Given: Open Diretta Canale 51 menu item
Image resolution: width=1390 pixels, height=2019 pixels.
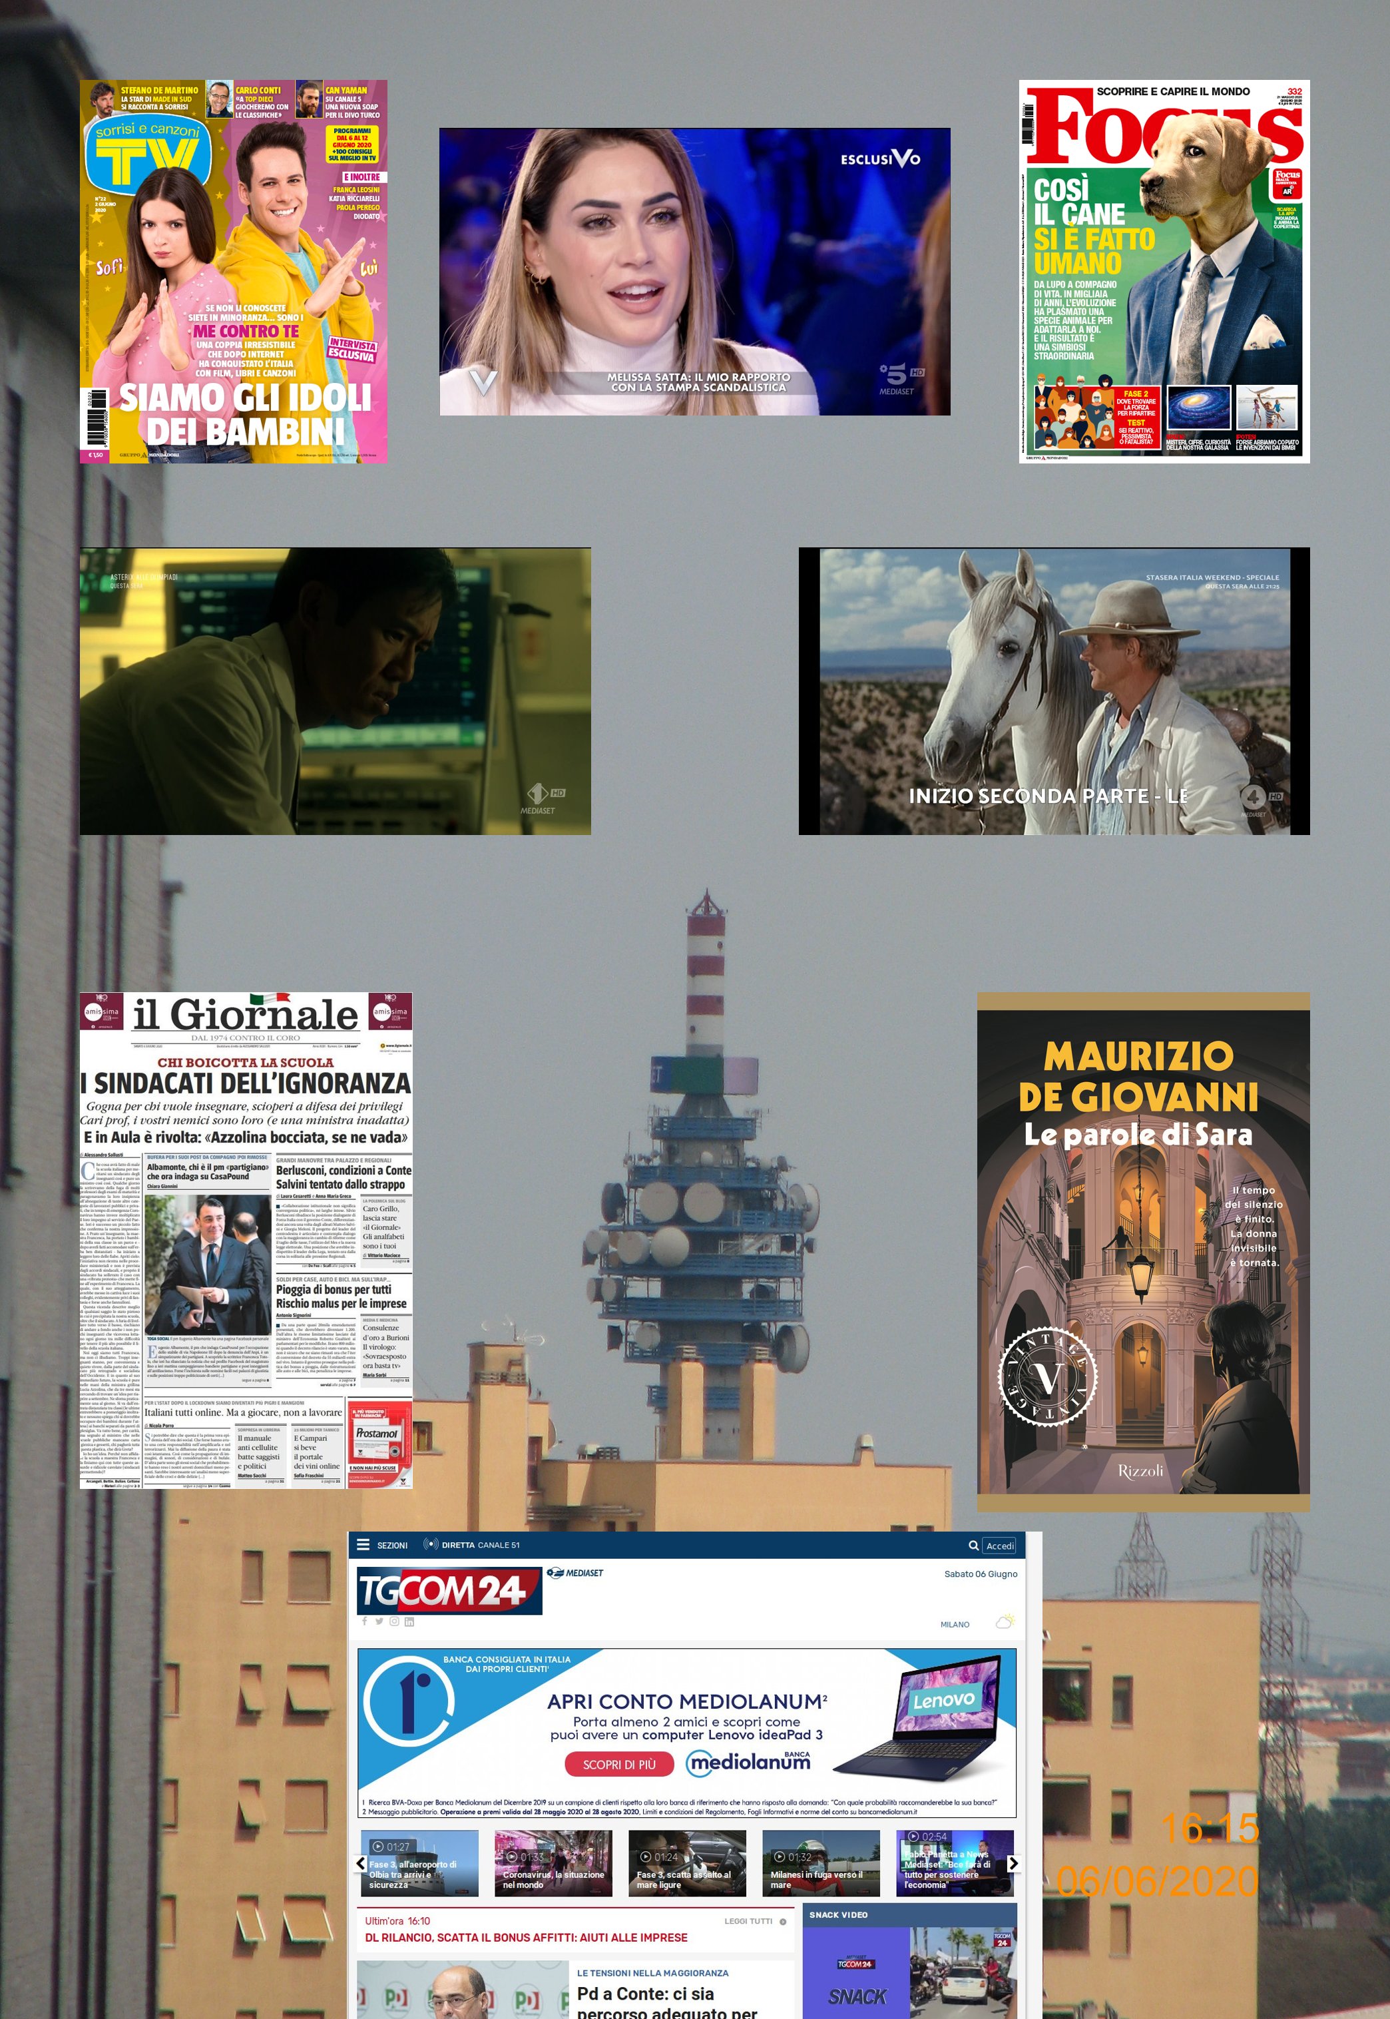Looking at the screenshot, I should click(x=480, y=1545).
